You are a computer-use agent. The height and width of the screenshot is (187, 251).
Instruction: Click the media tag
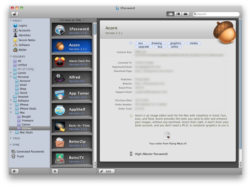tap(194, 43)
